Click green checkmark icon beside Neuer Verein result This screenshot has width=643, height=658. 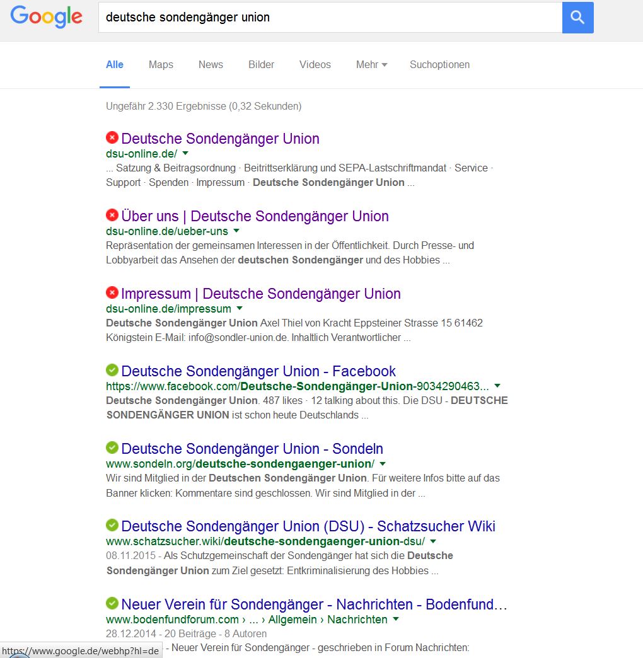(112, 603)
